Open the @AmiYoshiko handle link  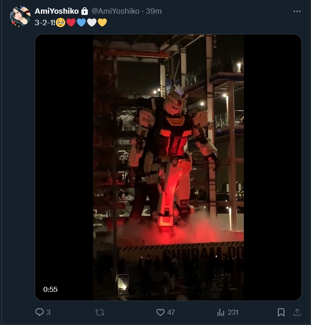click(x=116, y=11)
